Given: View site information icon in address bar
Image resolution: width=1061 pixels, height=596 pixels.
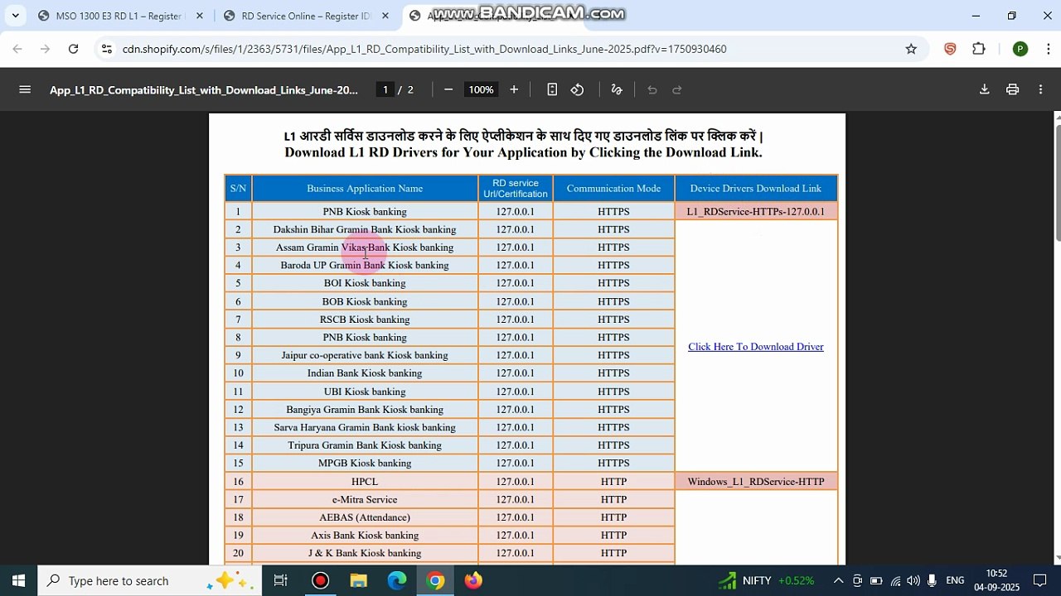Looking at the screenshot, I should pyautogui.click(x=106, y=49).
